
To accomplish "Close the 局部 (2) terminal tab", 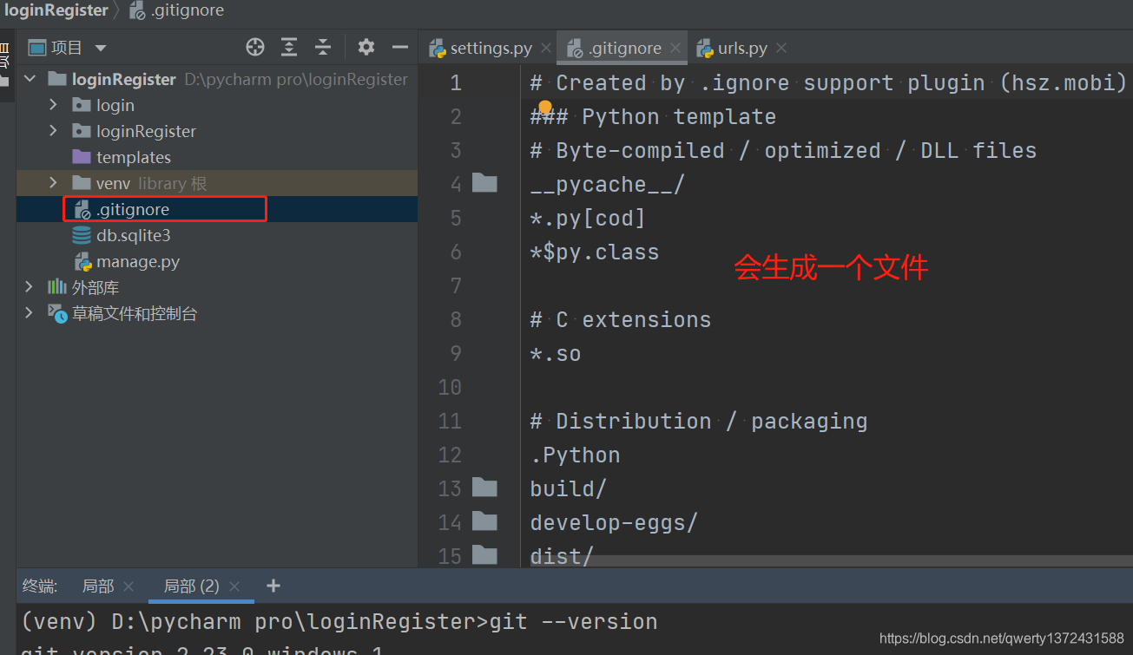I will 234,586.
